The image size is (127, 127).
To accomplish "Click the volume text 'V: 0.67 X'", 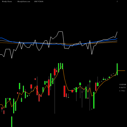I will tap(122, 88).
